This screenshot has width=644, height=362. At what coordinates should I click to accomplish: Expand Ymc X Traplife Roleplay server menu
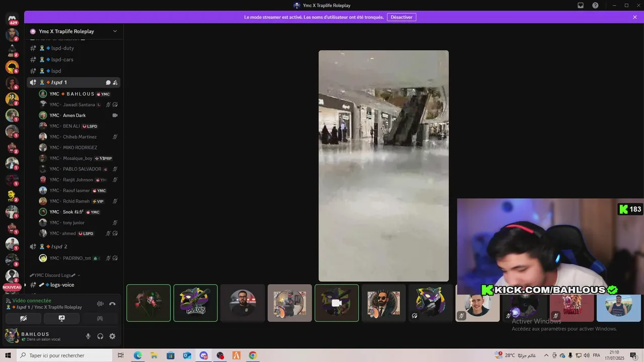click(x=115, y=31)
